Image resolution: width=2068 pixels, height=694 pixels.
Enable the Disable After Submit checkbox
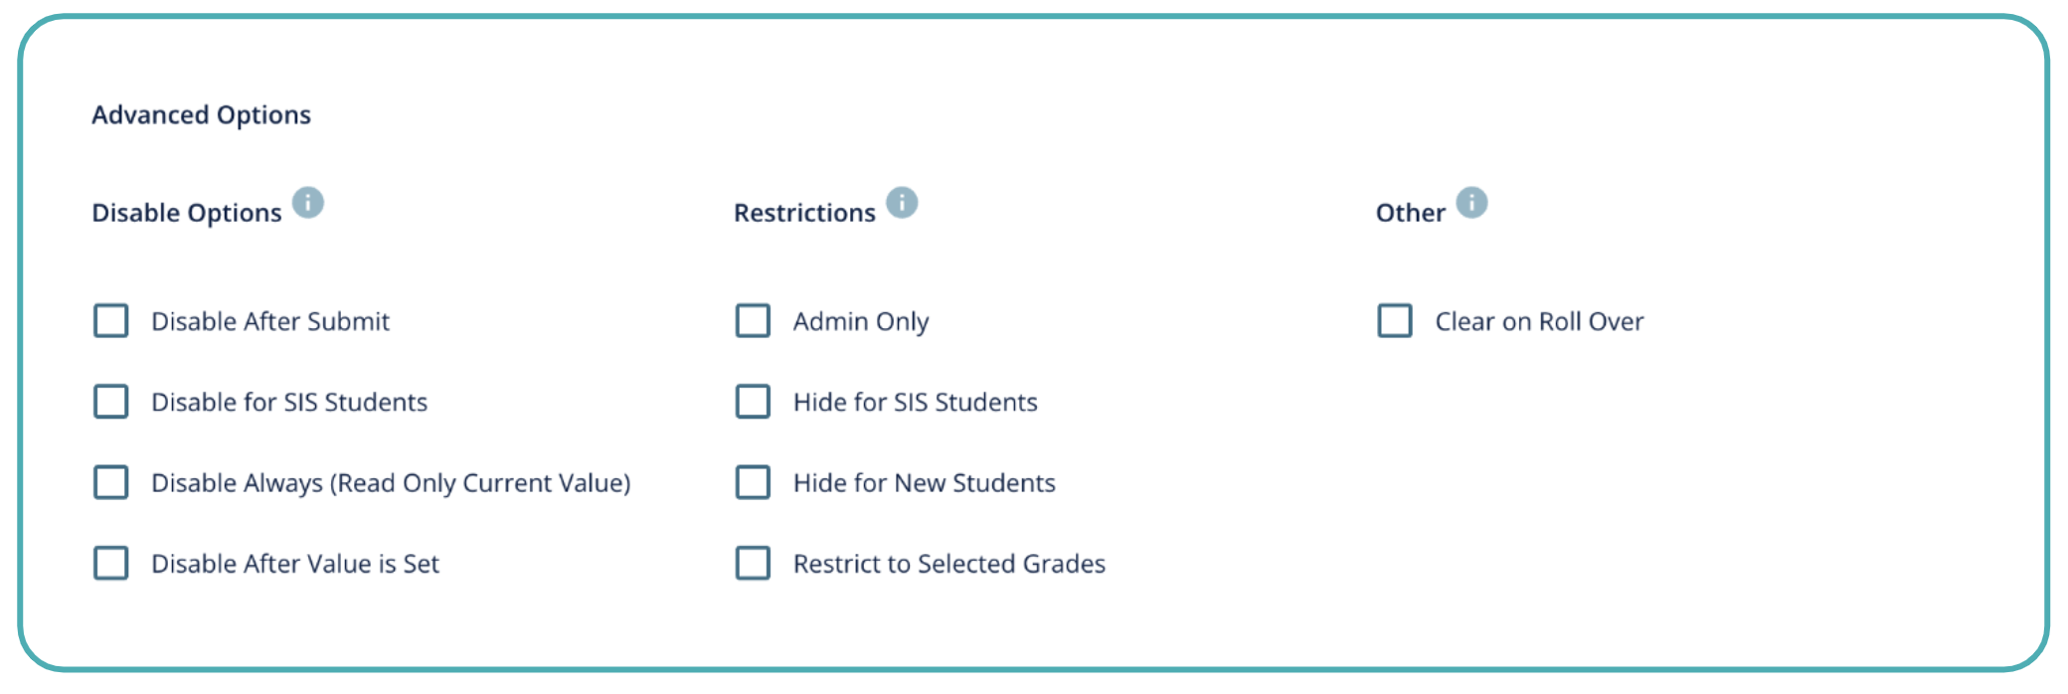(110, 321)
